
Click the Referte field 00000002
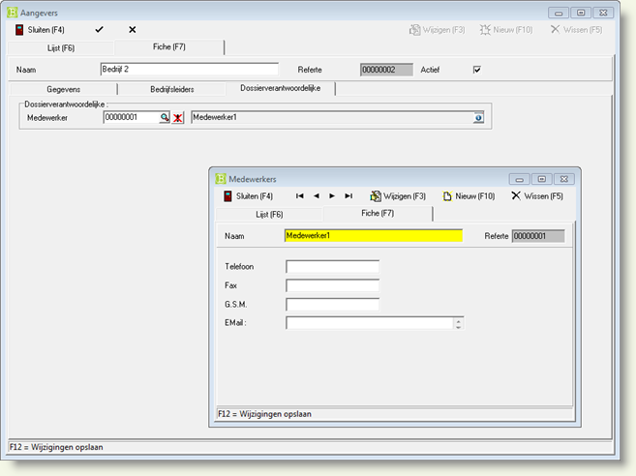[x=386, y=70]
